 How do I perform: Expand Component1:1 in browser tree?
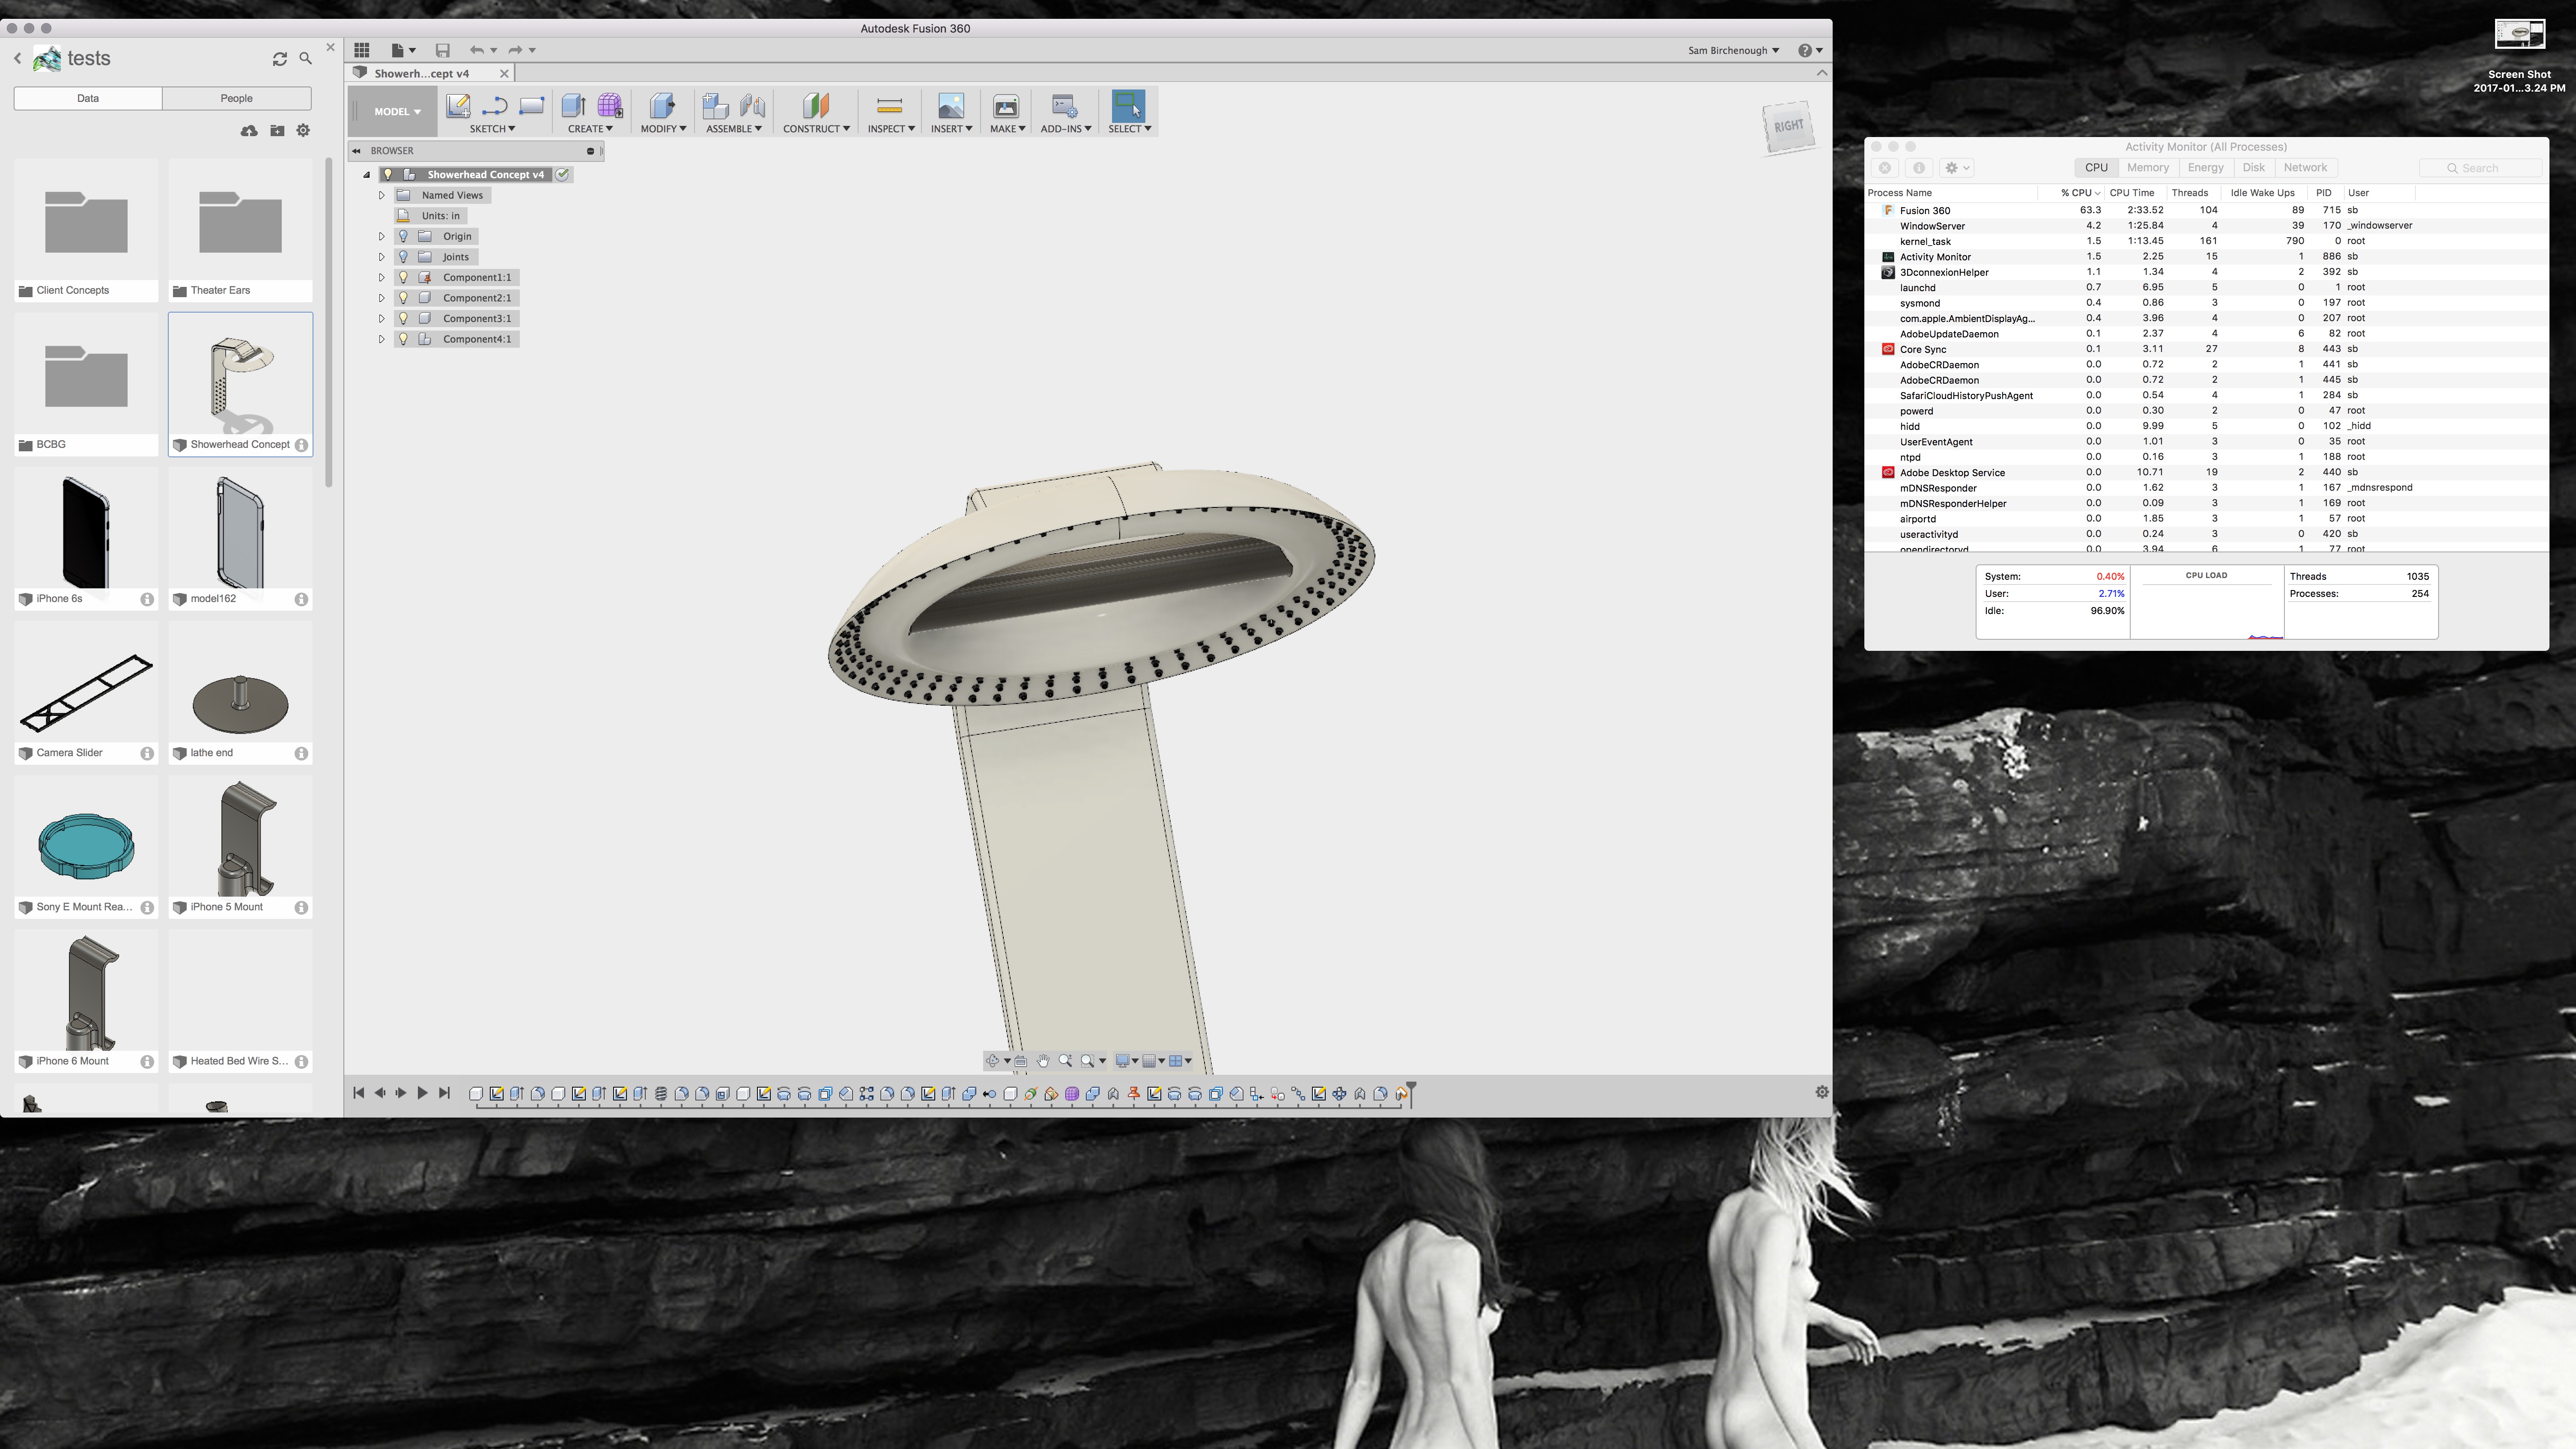click(x=381, y=278)
